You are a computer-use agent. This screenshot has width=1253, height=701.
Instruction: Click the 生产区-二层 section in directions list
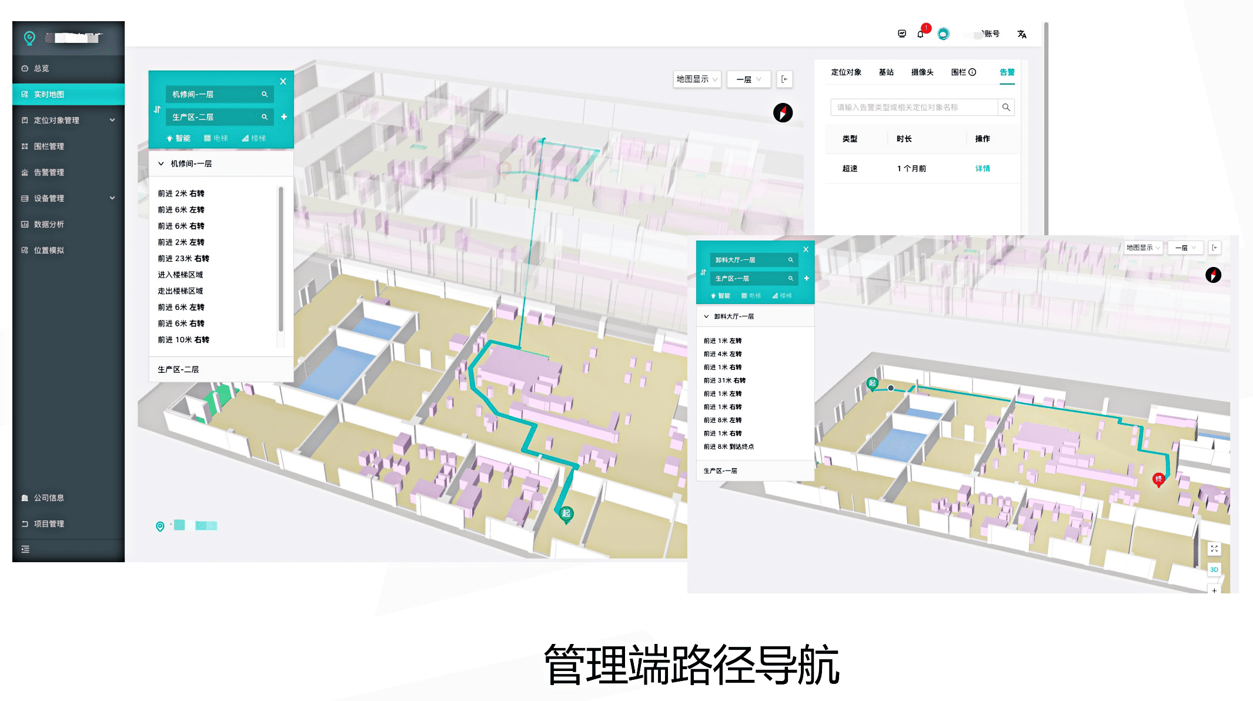(x=178, y=369)
